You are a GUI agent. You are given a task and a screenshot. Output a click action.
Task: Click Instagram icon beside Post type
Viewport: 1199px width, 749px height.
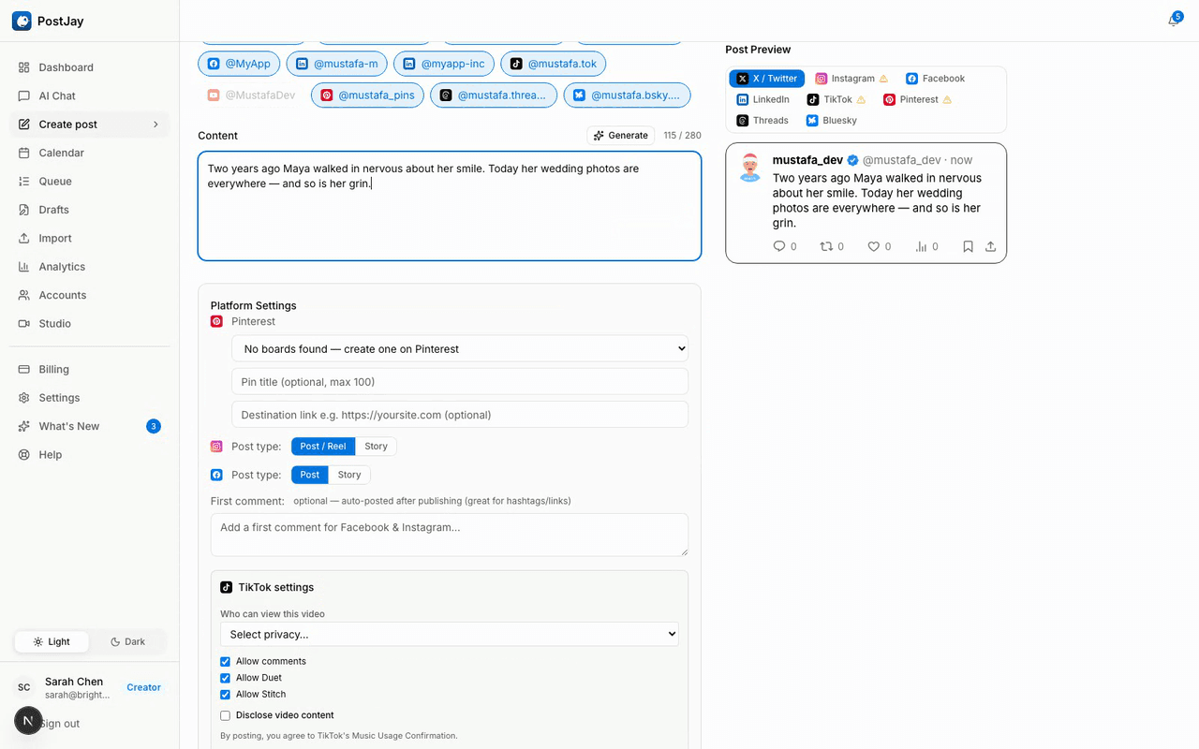(216, 447)
